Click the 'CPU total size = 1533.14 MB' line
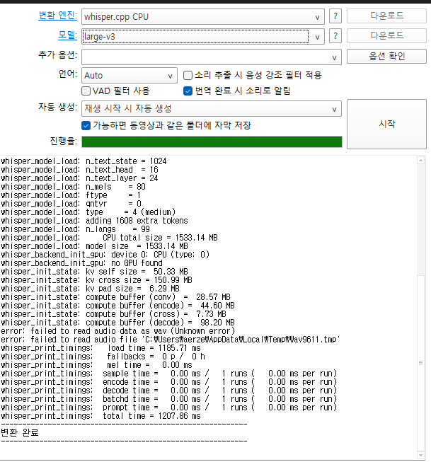 click(x=110, y=238)
